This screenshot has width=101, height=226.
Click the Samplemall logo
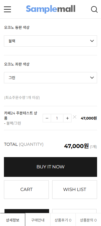tap(51, 9)
